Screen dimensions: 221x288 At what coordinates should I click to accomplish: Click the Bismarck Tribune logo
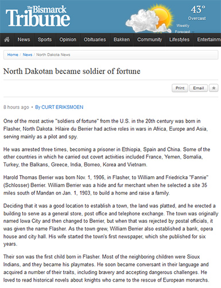[38, 16]
